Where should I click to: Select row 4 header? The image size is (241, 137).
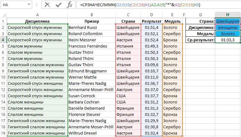tap(3, 40)
